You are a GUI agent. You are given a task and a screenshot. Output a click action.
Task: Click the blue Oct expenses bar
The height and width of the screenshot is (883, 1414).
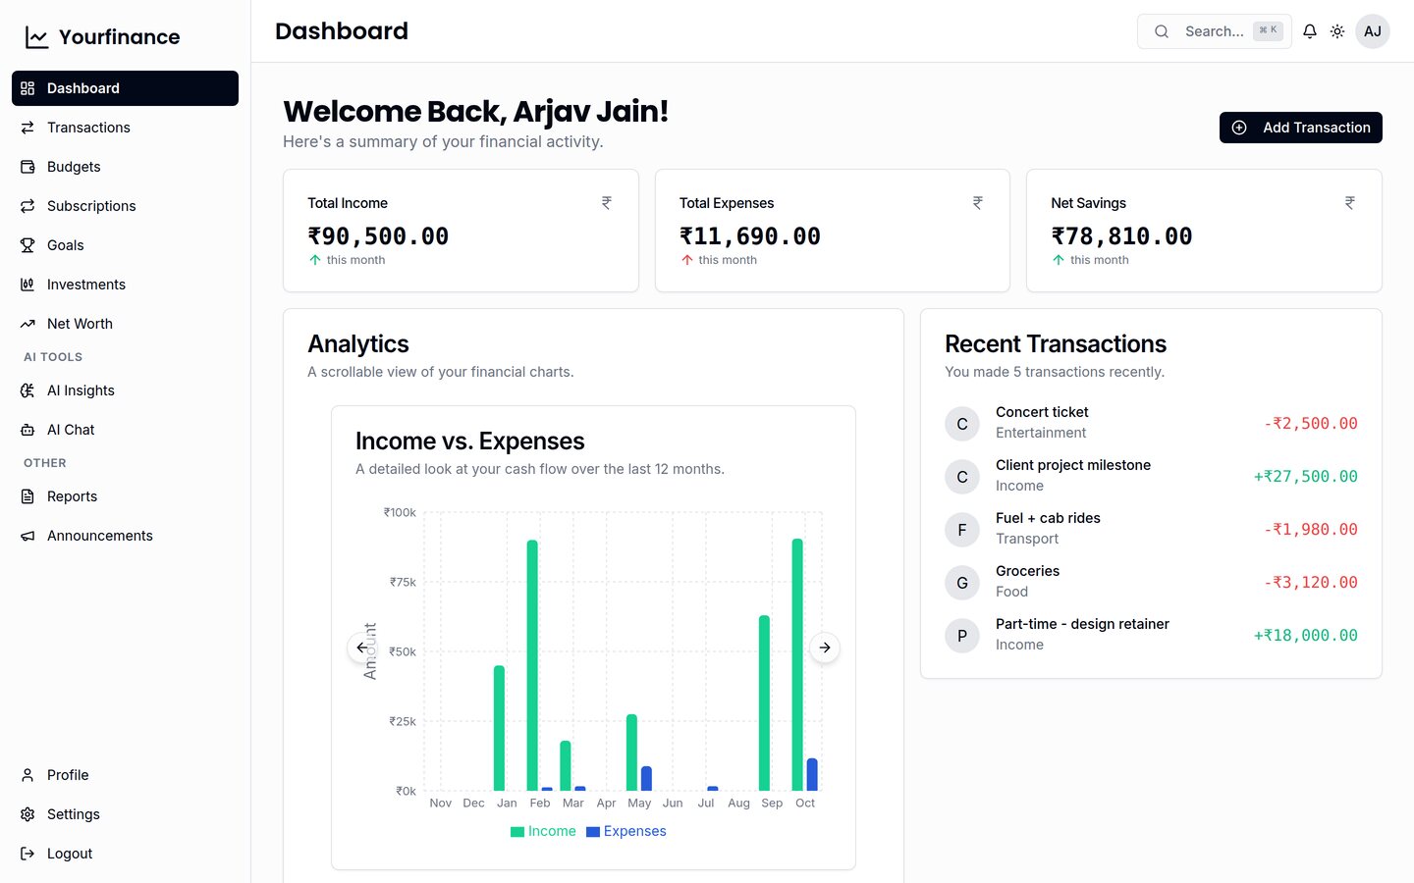pyautogui.click(x=812, y=774)
